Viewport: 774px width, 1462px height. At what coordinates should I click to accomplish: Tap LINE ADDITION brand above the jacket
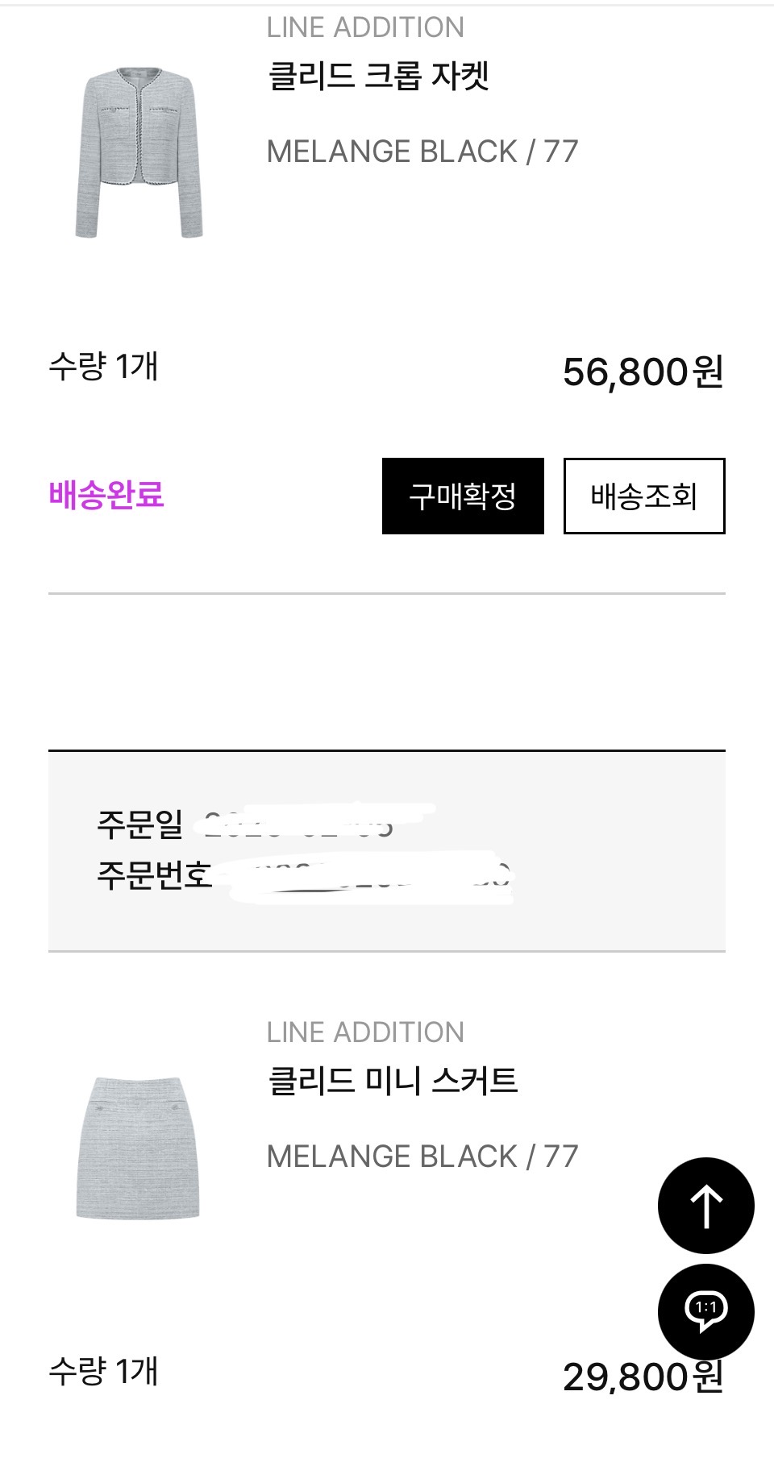coord(365,28)
